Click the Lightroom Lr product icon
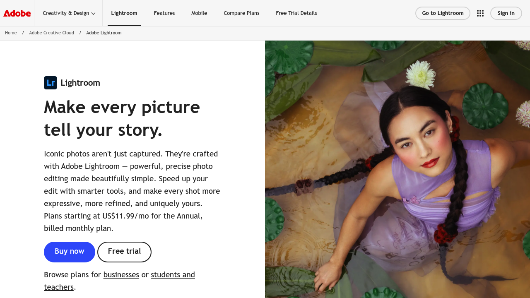The image size is (530, 298). point(51,83)
